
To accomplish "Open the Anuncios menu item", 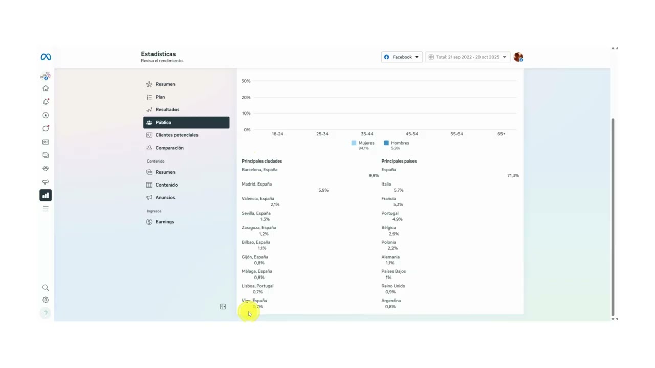I will click(x=186, y=198).
